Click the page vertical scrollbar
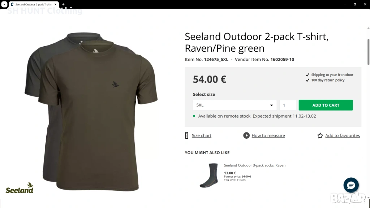Screen dimensions: 370x208 (368, 51)
